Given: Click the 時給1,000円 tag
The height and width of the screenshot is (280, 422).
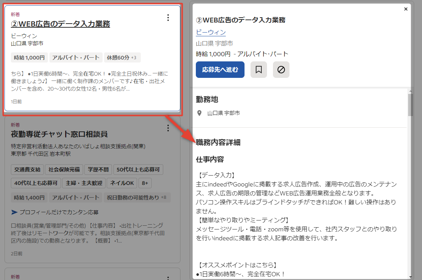Looking at the screenshot, I should click(x=29, y=57).
